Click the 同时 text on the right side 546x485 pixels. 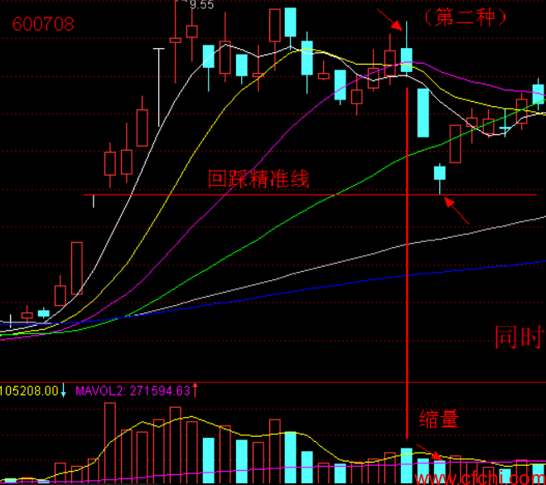tap(519, 337)
